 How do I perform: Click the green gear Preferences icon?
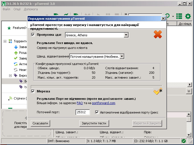click(x=188, y=16)
